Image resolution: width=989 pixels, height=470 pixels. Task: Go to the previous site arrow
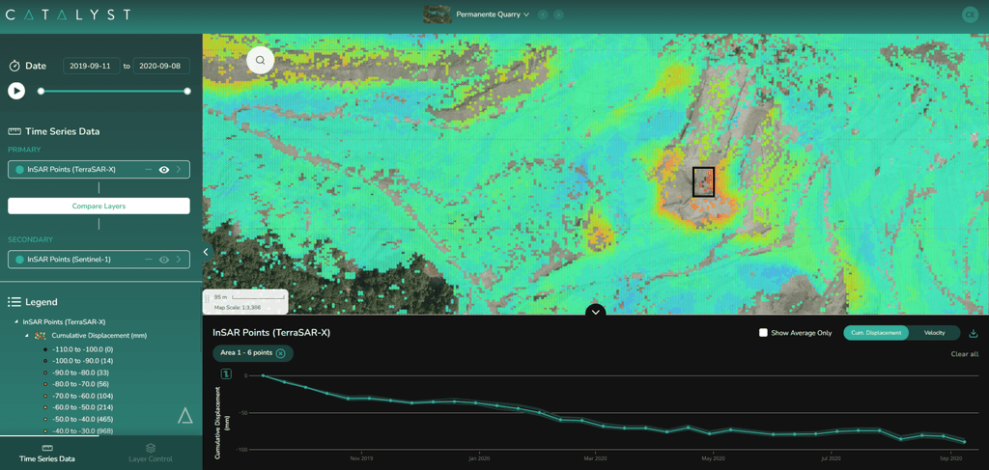tap(543, 14)
